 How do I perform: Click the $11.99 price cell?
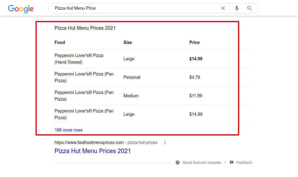coord(196,96)
